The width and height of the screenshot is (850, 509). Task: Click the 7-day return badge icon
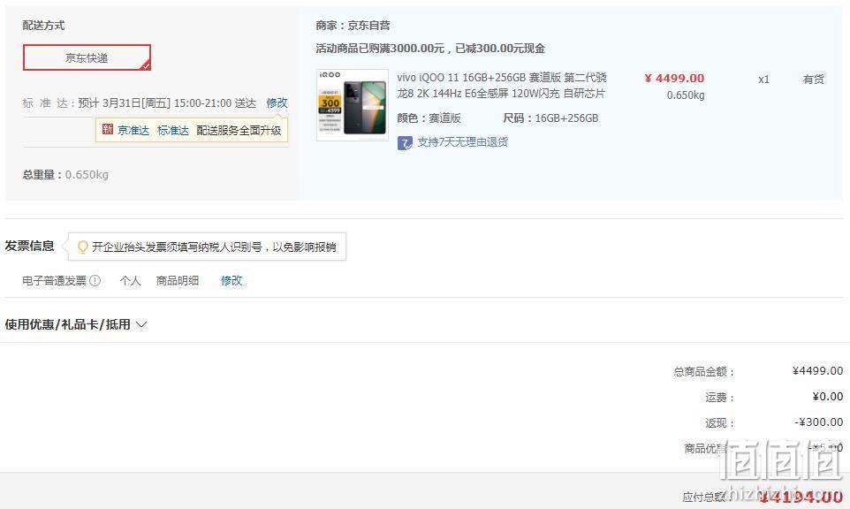tap(405, 142)
